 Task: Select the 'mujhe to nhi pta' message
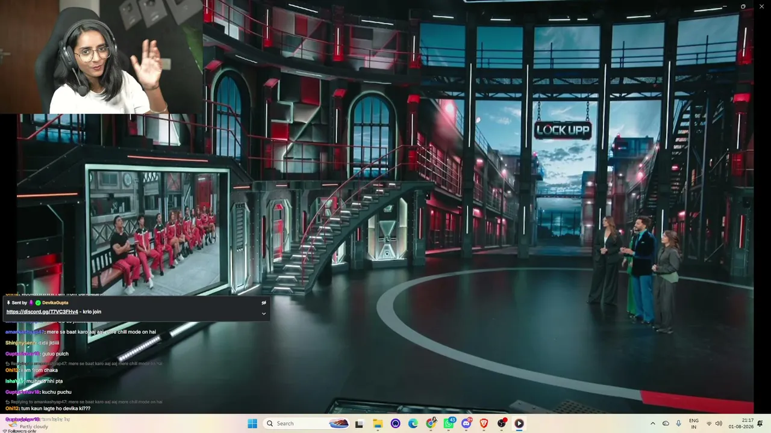45,381
